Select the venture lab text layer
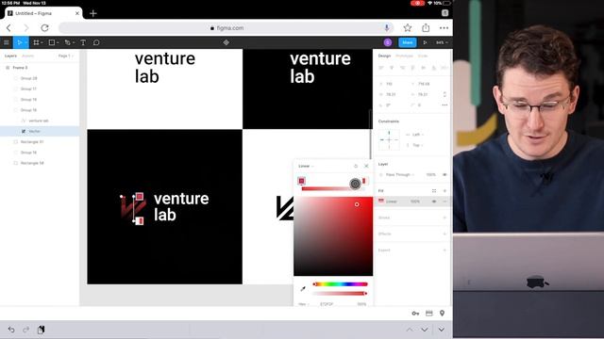Viewport: 604px width, 339px height. coord(40,121)
